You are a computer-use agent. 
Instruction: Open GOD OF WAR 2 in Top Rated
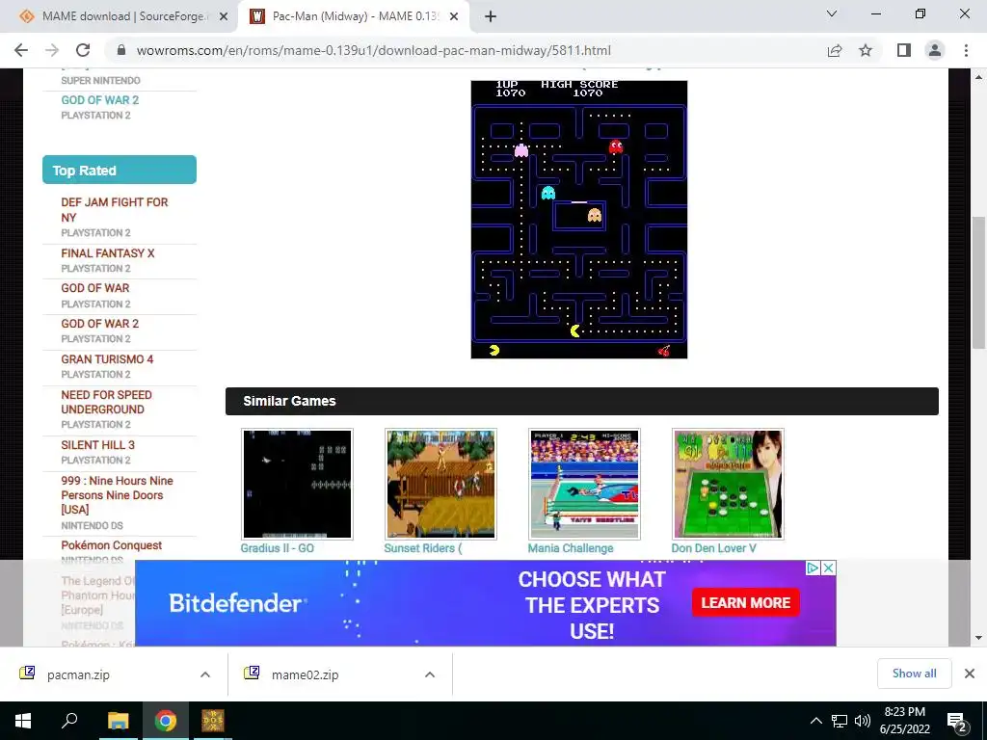99,324
